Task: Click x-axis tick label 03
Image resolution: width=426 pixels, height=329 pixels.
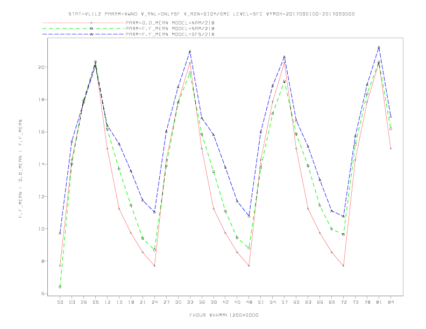Action: click(x=72, y=302)
